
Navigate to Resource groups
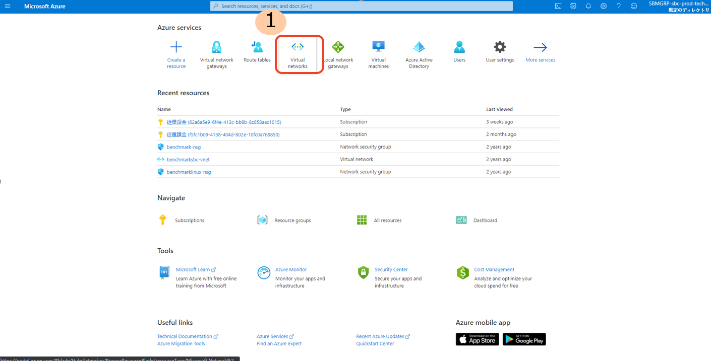pyautogui.click(x=284, y=220)
